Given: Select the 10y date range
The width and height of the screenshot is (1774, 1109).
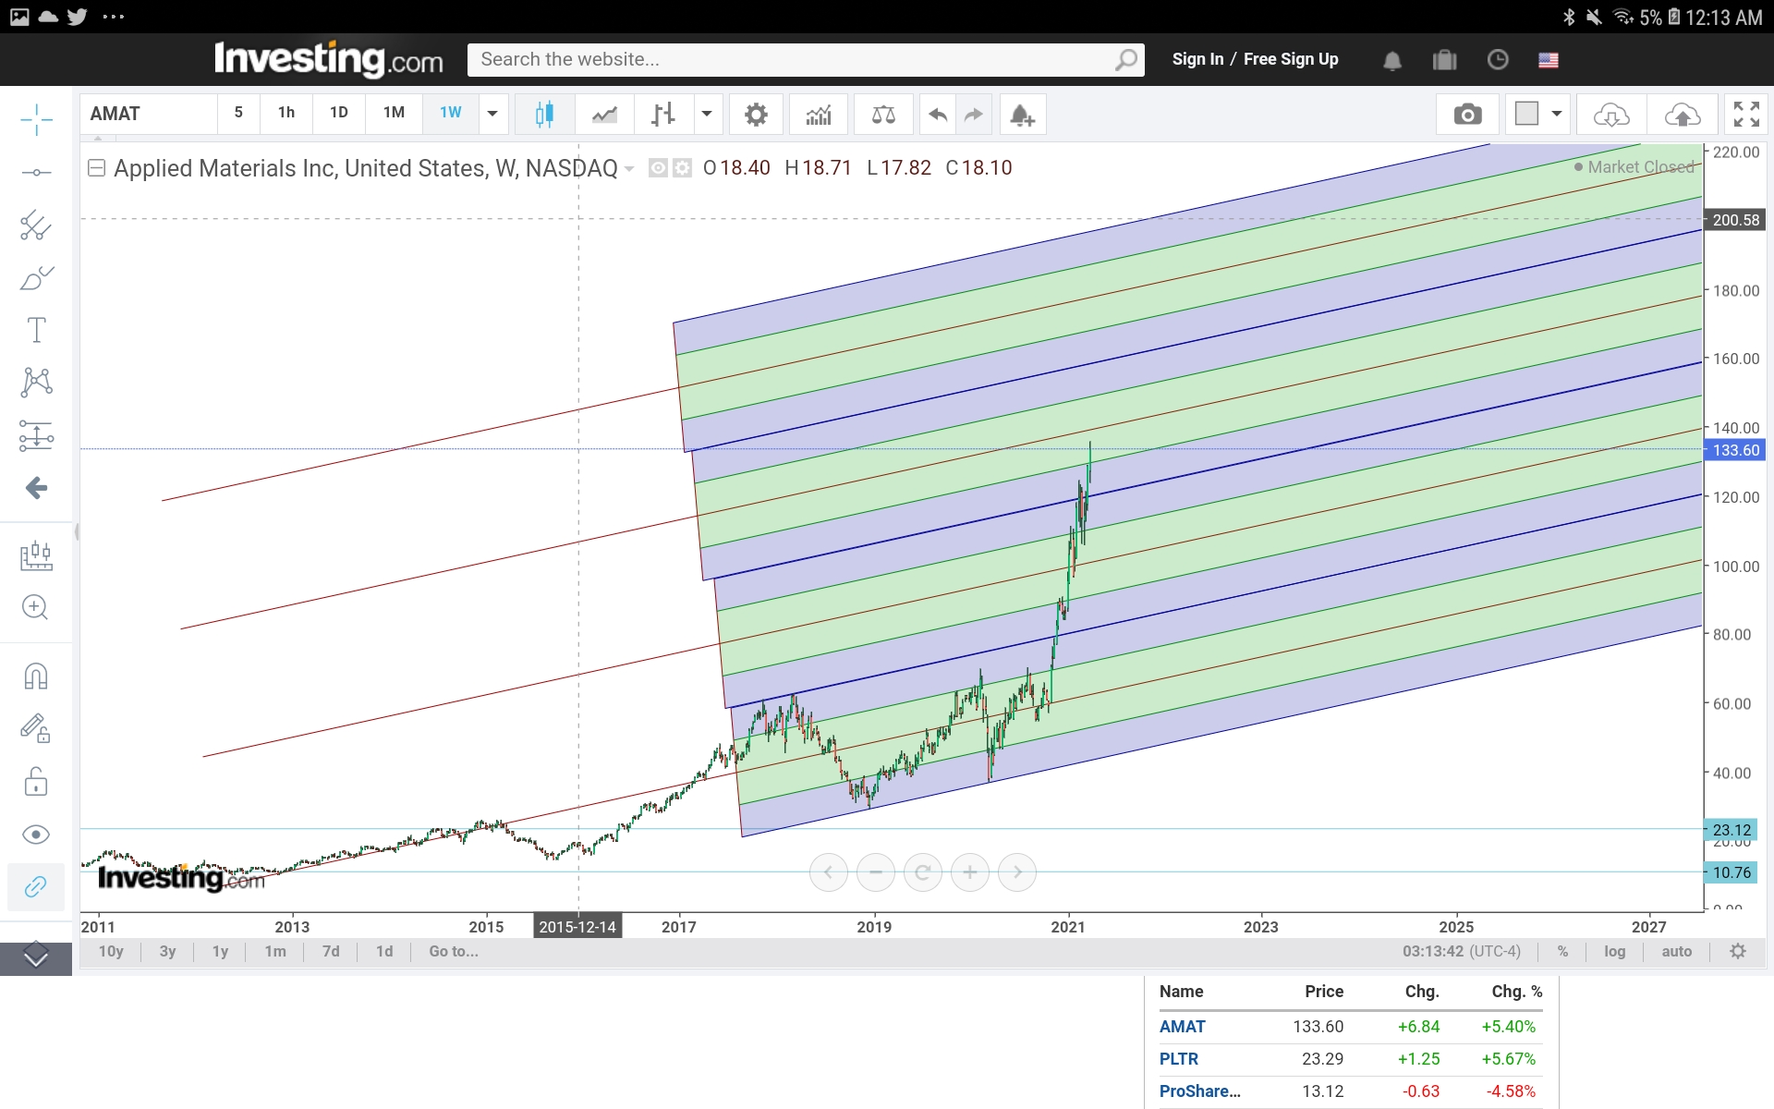Looking at the screenshot, I should 111,951.
